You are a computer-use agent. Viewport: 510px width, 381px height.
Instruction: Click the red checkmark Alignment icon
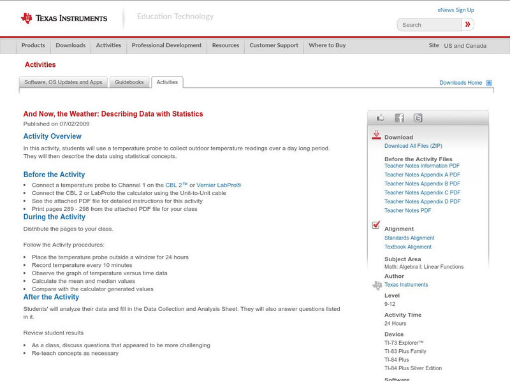[376, 224]
